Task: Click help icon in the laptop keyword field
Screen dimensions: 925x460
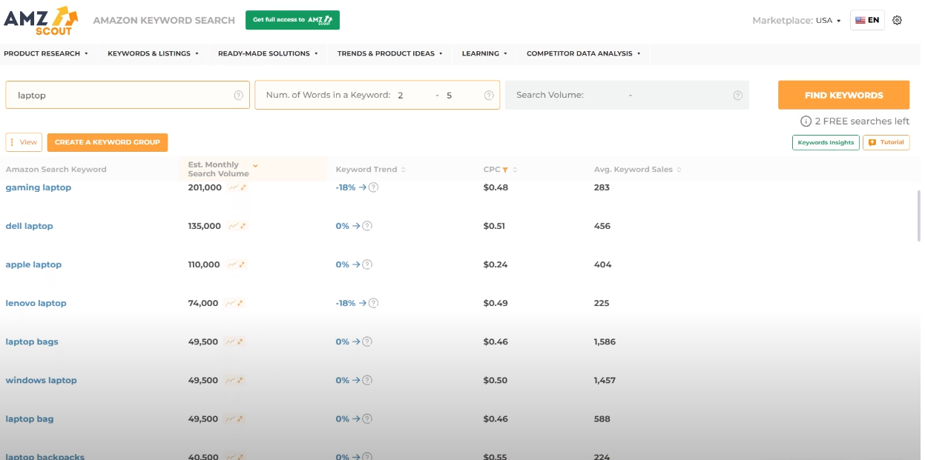Action: [x=239, y=96]
